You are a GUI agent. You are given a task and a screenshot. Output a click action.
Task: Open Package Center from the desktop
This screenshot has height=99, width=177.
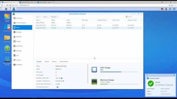7,18
